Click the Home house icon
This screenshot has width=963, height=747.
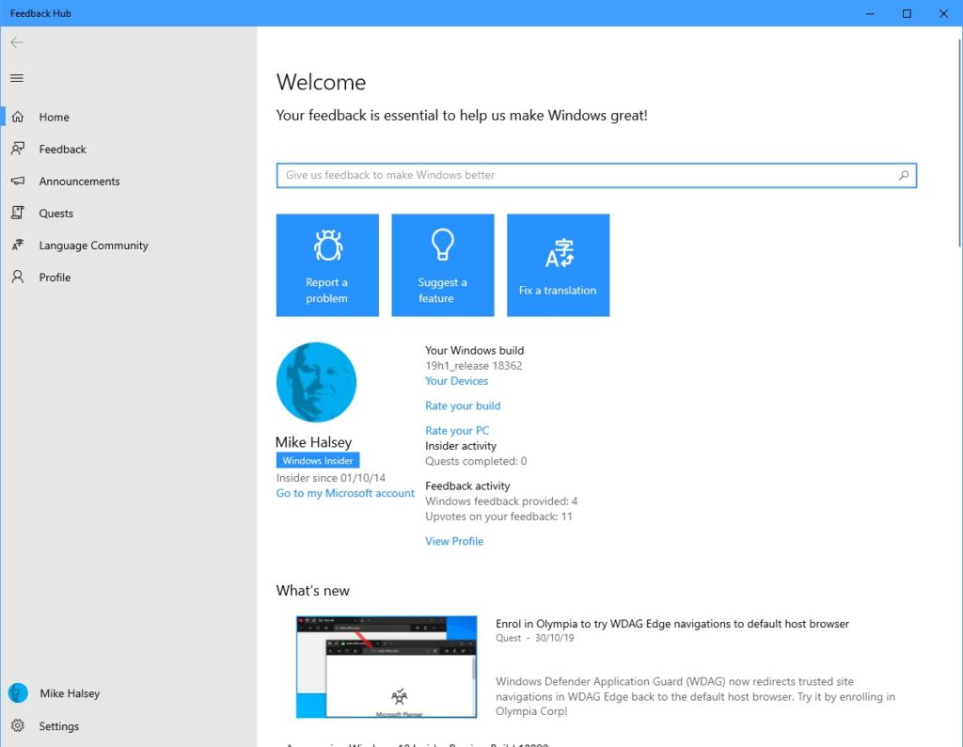[18, 117]
